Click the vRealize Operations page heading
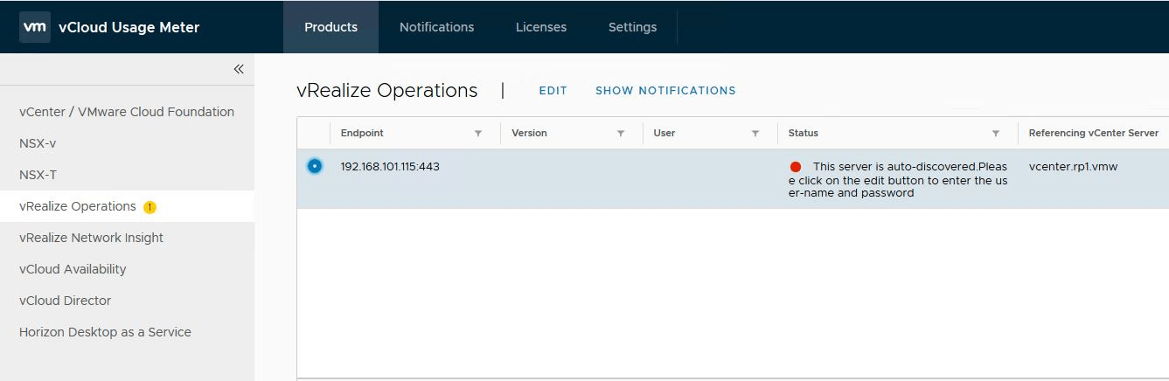The height and width of the screenshot is (381, 1169). click(x=387, y=90)
